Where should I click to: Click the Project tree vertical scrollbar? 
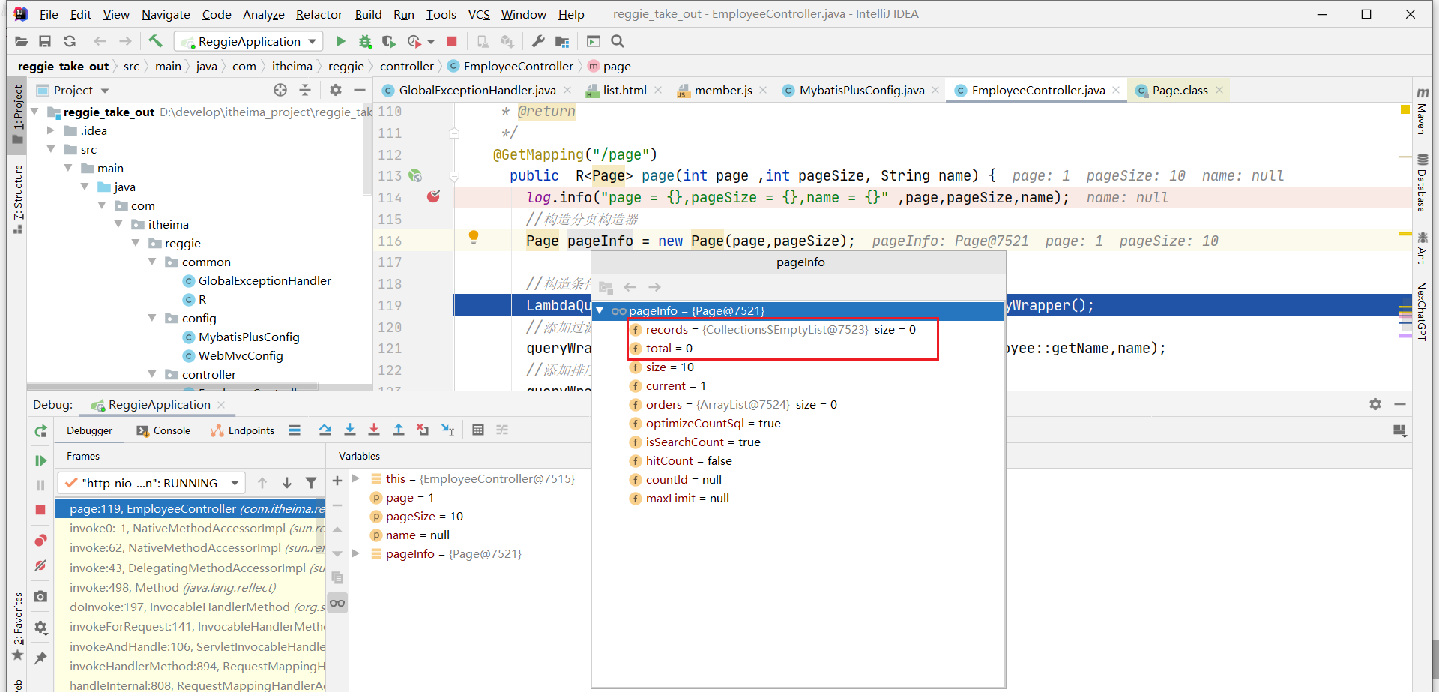(367, 150)
